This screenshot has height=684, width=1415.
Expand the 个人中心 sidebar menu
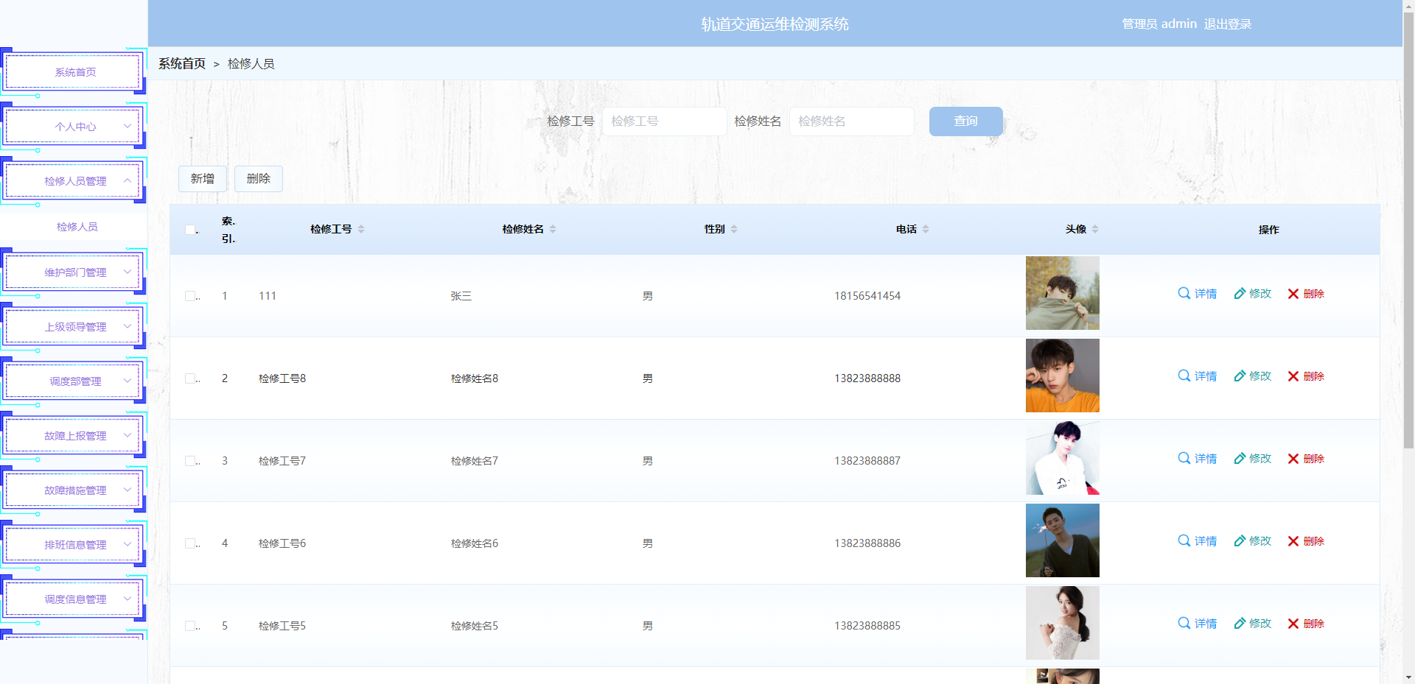click(x=74, y=127)
